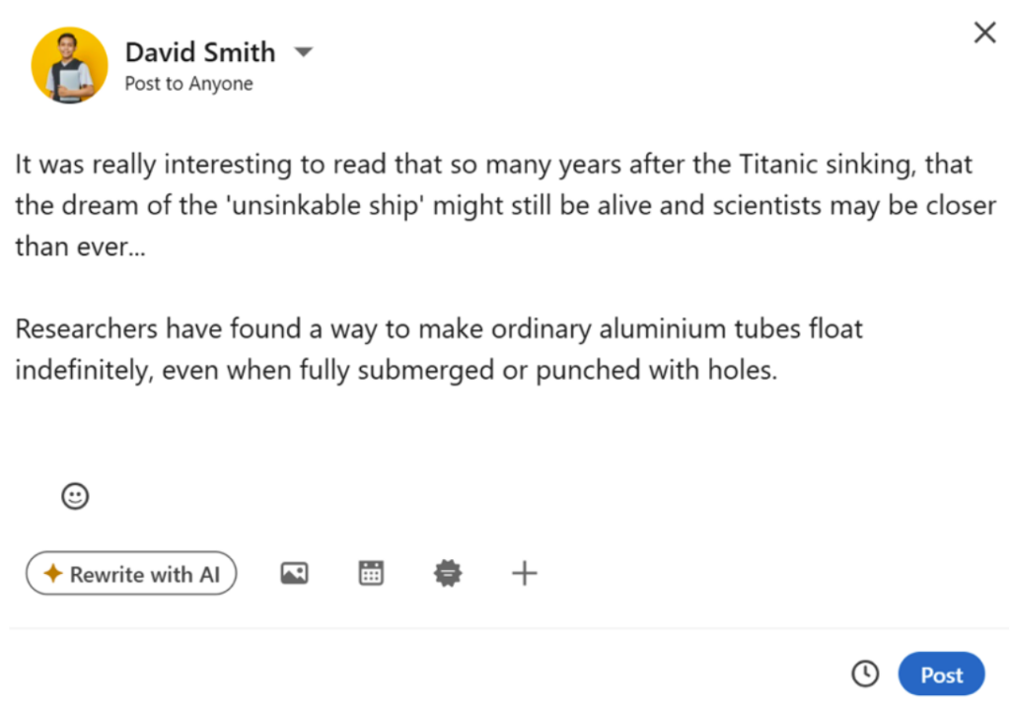Image resolution: width=1010 pixels, height=710 pixels.
Task: Add a photo to the post
Action: point(294,573)
